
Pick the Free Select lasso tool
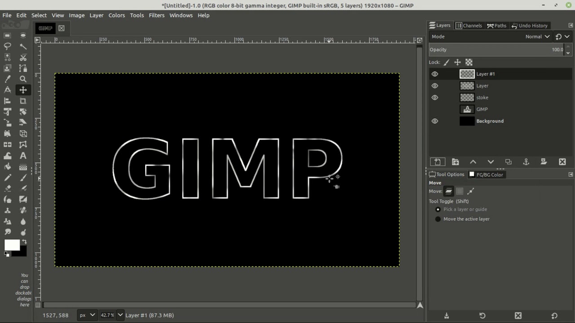click(8, 46)
